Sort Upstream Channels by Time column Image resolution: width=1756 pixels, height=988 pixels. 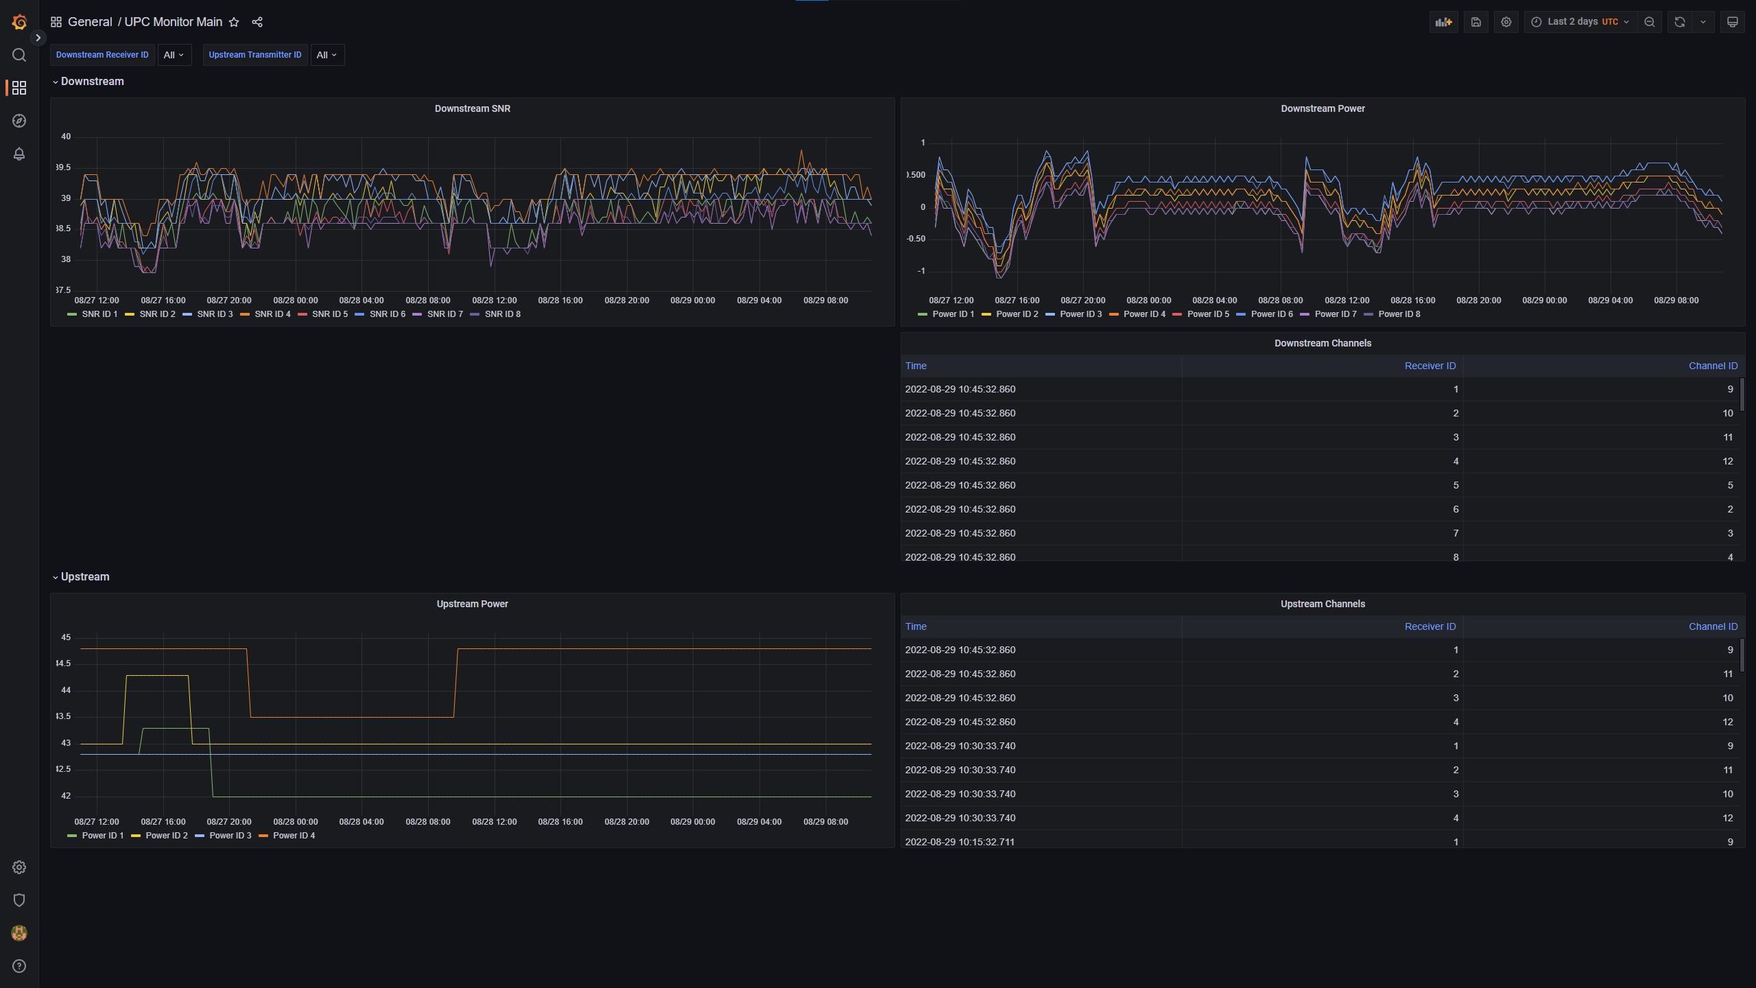(x=916, y=626)
